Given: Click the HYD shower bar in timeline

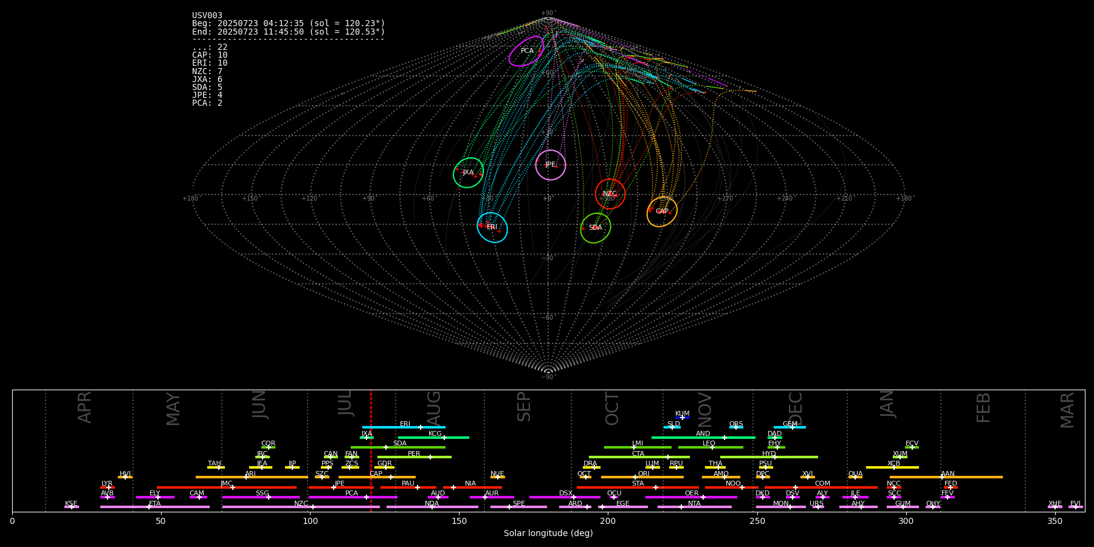Looking at the screenshot, I should (x=769, y=457).
